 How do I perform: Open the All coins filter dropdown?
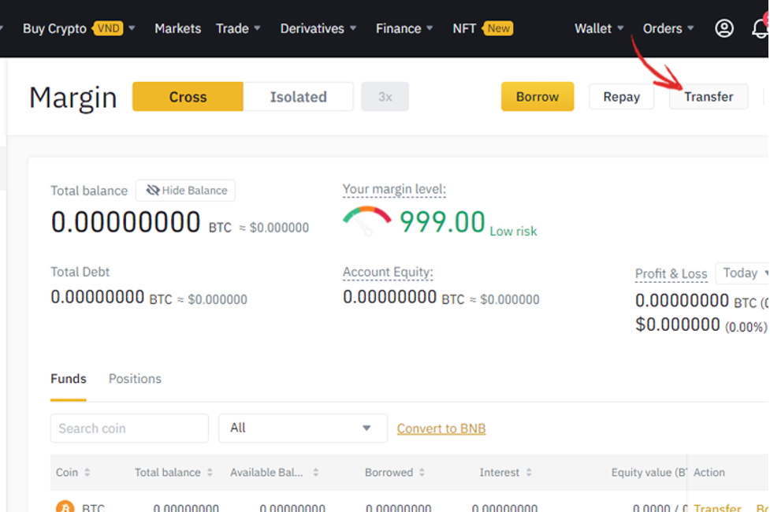[x=303, y=428]
